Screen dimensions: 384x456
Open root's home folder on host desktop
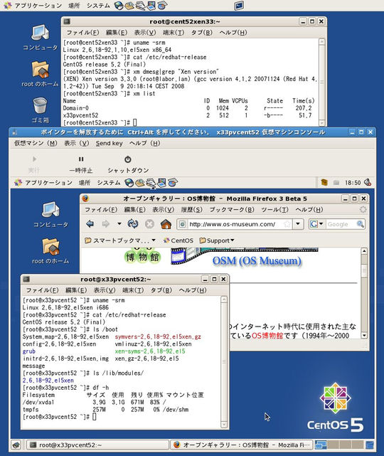point(41,69)
